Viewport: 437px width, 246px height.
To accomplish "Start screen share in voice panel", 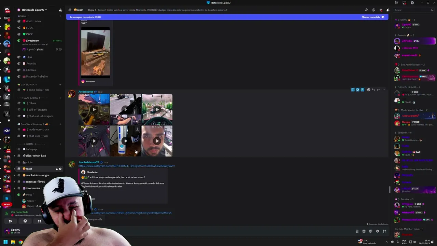I will click(x=25, y=221).
